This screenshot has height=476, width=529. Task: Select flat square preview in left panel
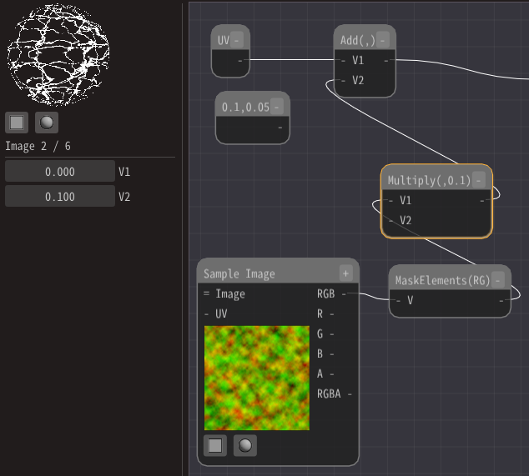(17, 123)
